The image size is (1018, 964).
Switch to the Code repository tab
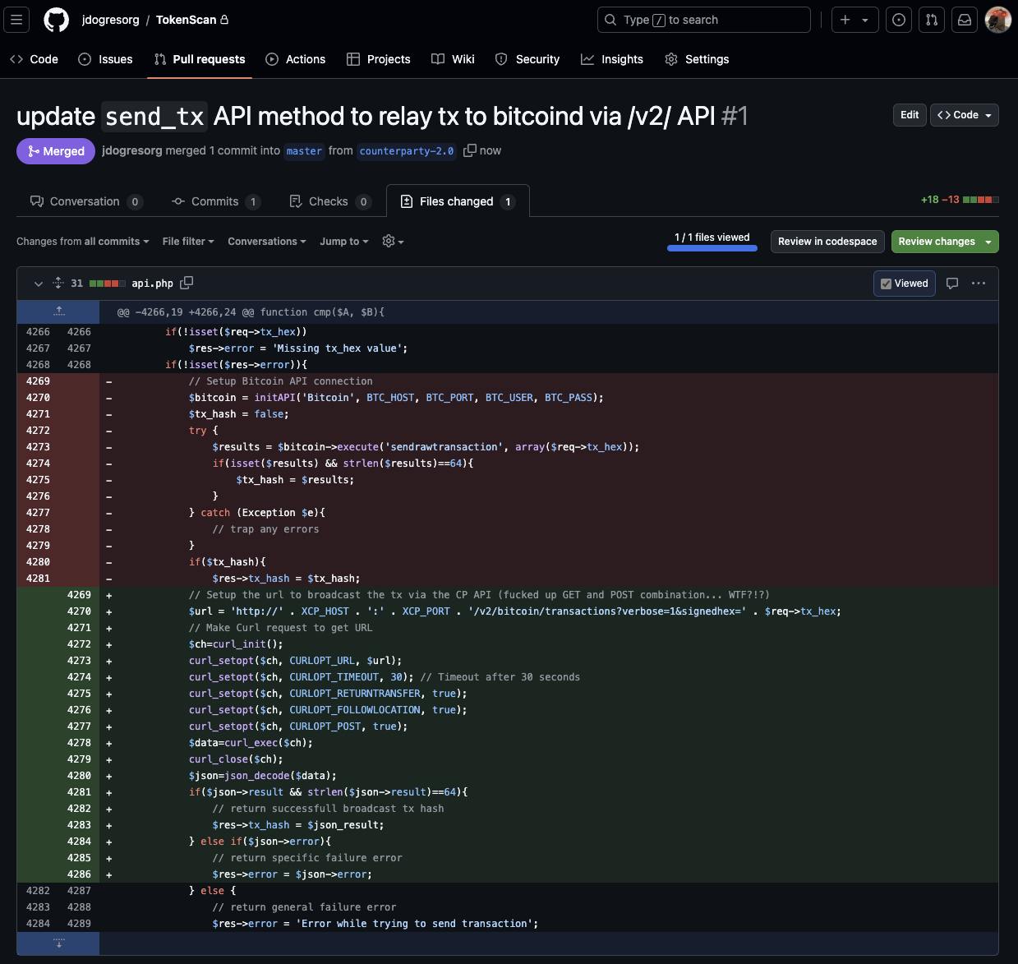(x=34, y=59)
